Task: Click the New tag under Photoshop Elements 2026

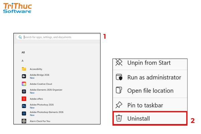Action: [32, 115]
